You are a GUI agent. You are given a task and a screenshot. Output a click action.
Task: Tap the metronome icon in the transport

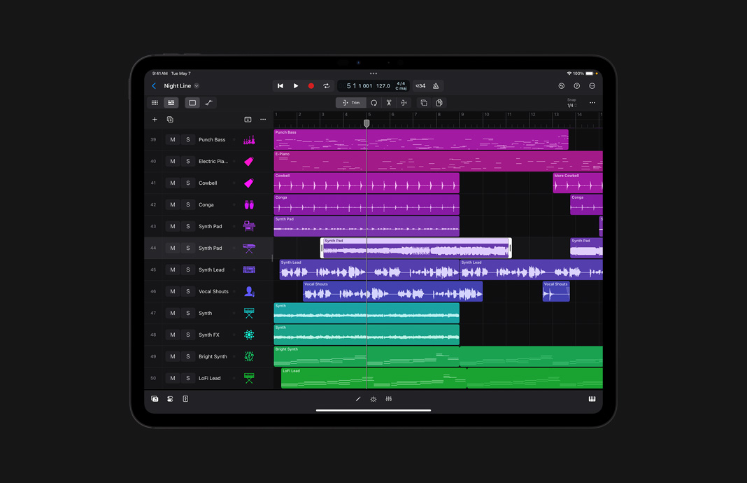pyautogui.click(x=434, y=85)
